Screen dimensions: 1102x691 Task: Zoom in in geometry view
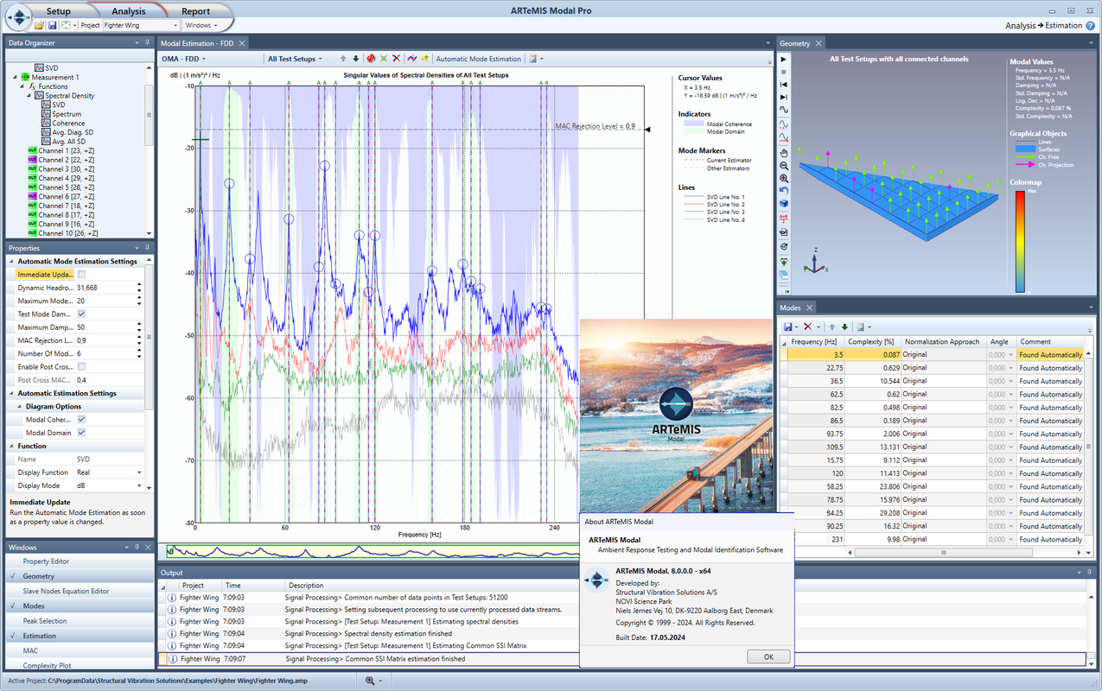pyautogui.click(x=784, y=178)
